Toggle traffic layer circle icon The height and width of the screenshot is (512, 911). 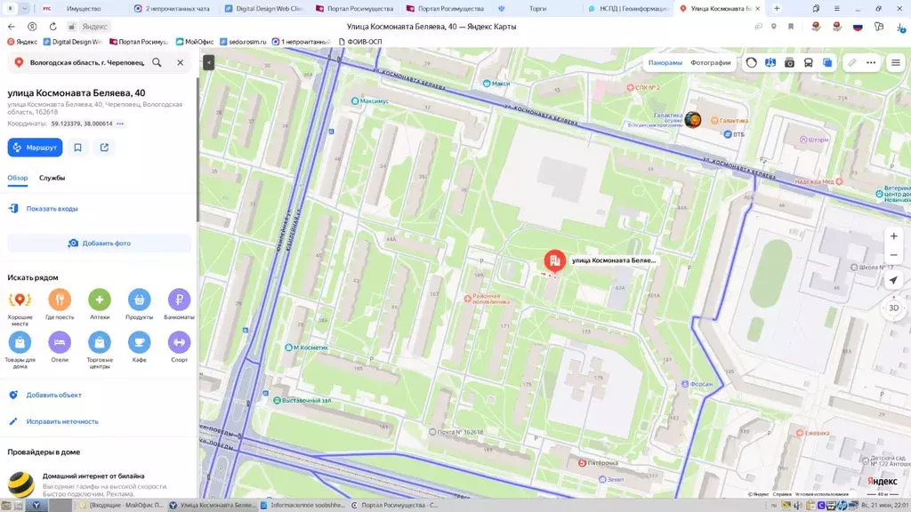[751, 63]
